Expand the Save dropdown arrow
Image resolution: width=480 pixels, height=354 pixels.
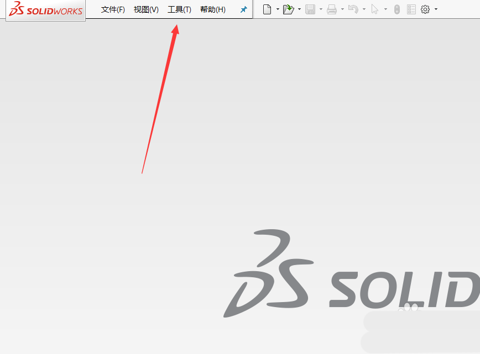[321, 9]
